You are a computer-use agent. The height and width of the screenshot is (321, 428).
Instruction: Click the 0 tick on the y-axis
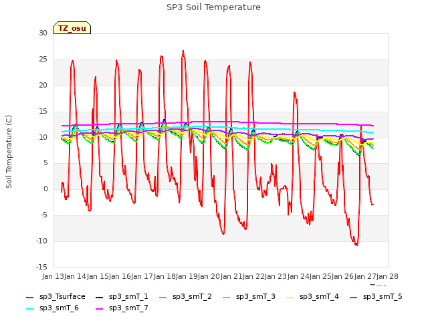coord(45,189)
